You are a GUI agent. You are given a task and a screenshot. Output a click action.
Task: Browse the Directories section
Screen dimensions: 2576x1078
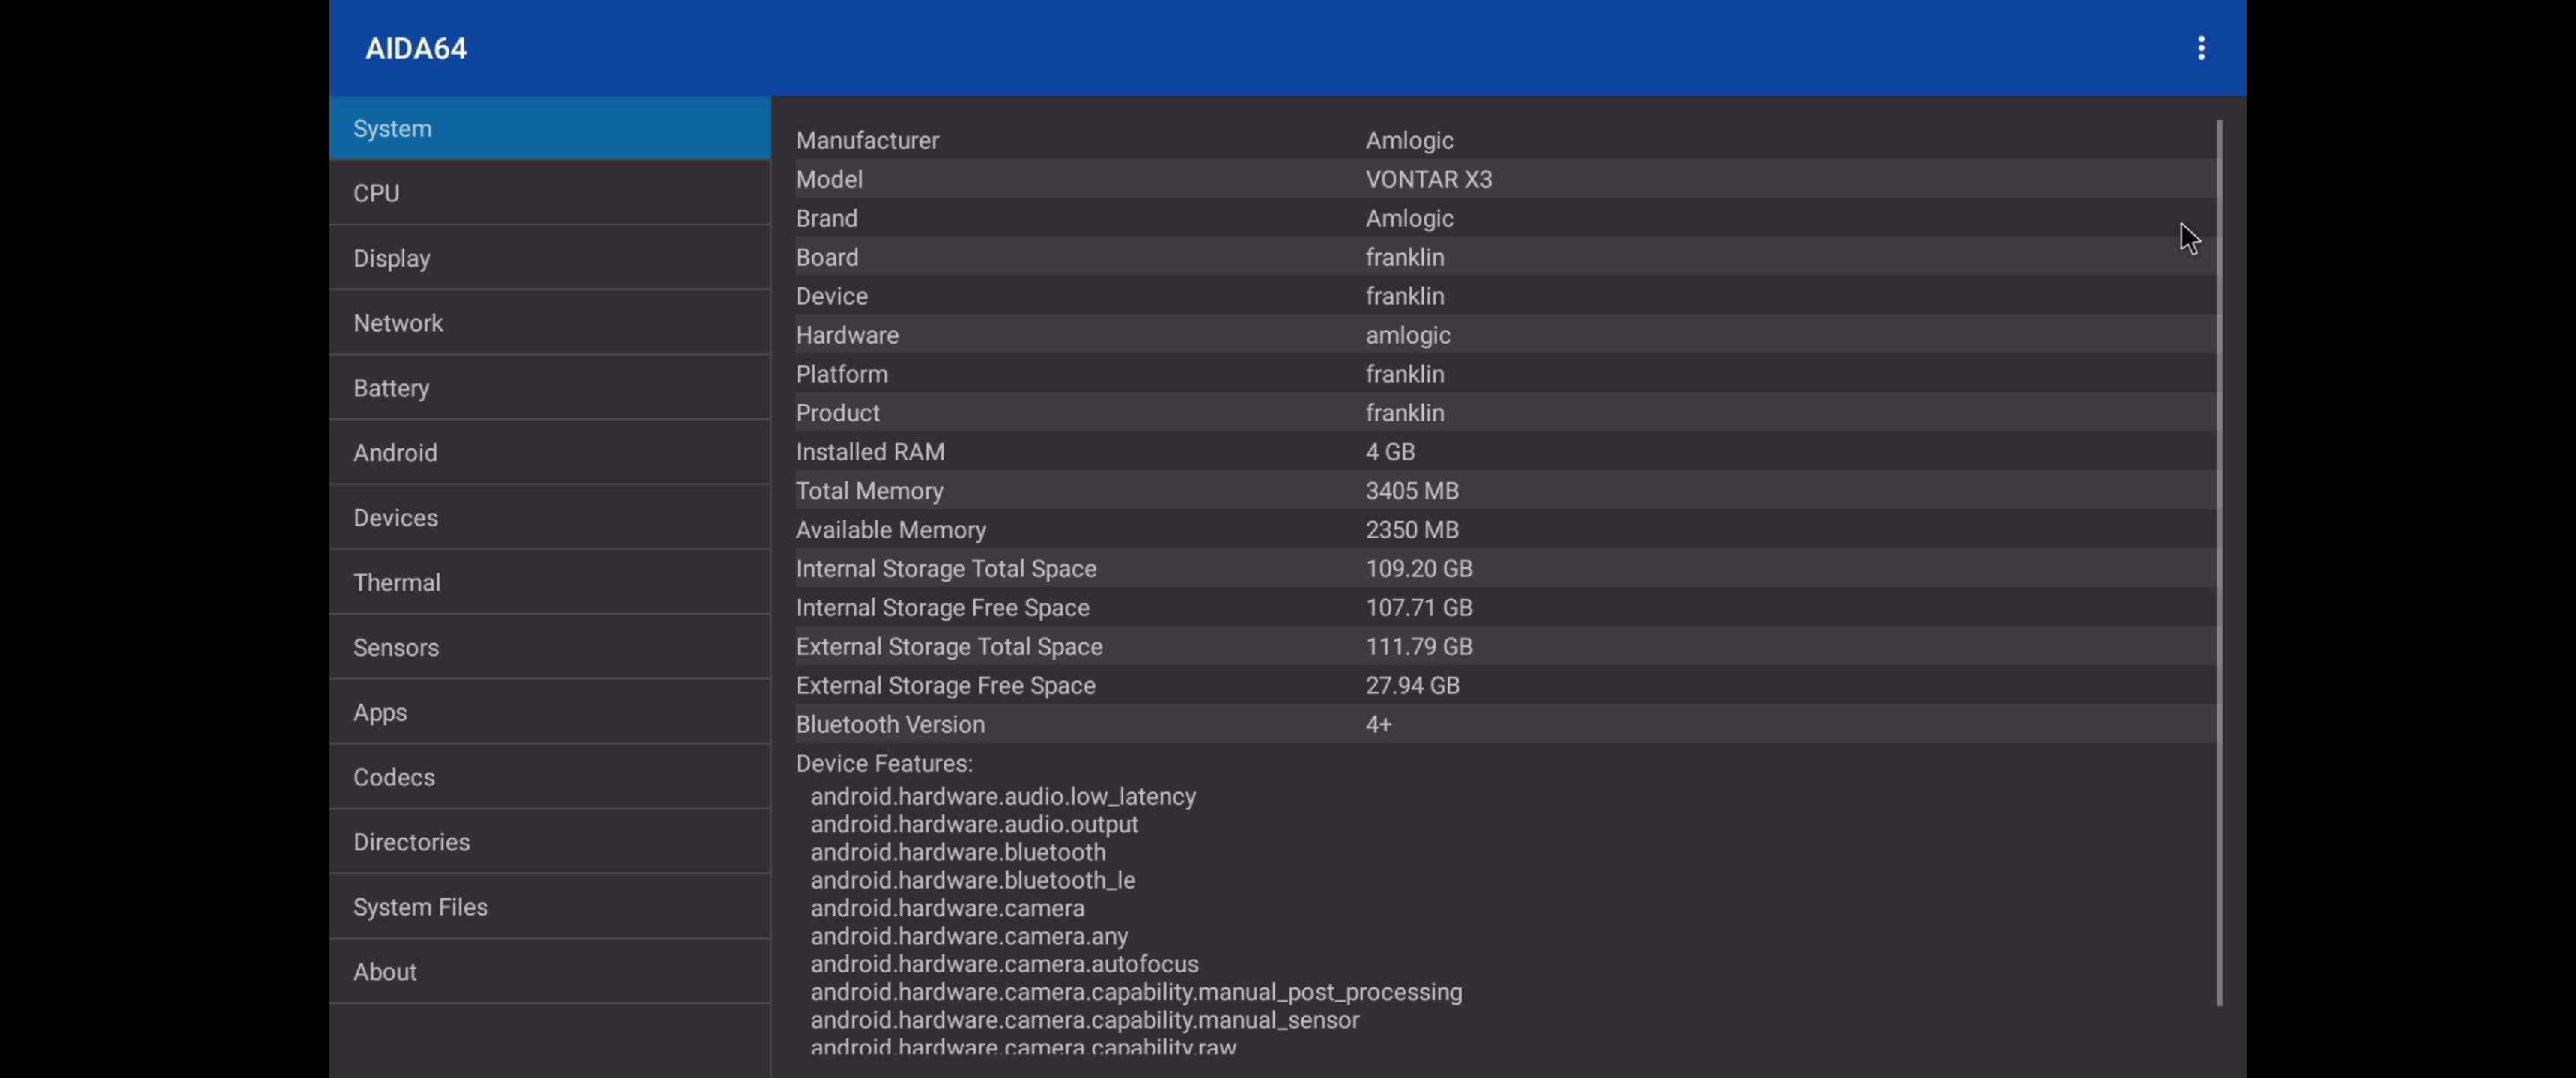point(549,842)
